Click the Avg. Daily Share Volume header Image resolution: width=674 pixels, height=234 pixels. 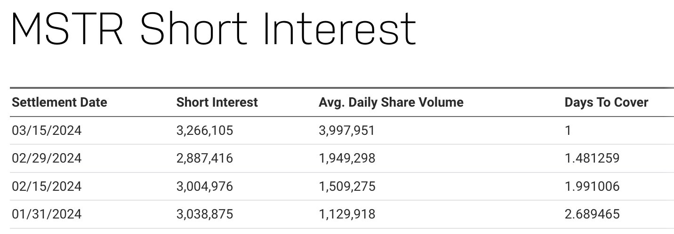[x=391, y=102]
